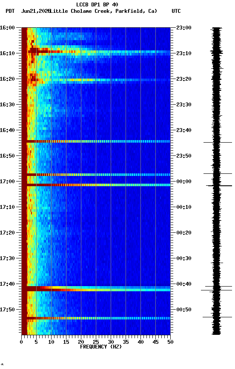The image size is (235, 369).
Task: Click the '17:10' PDT time label
Action: [7, 207]
